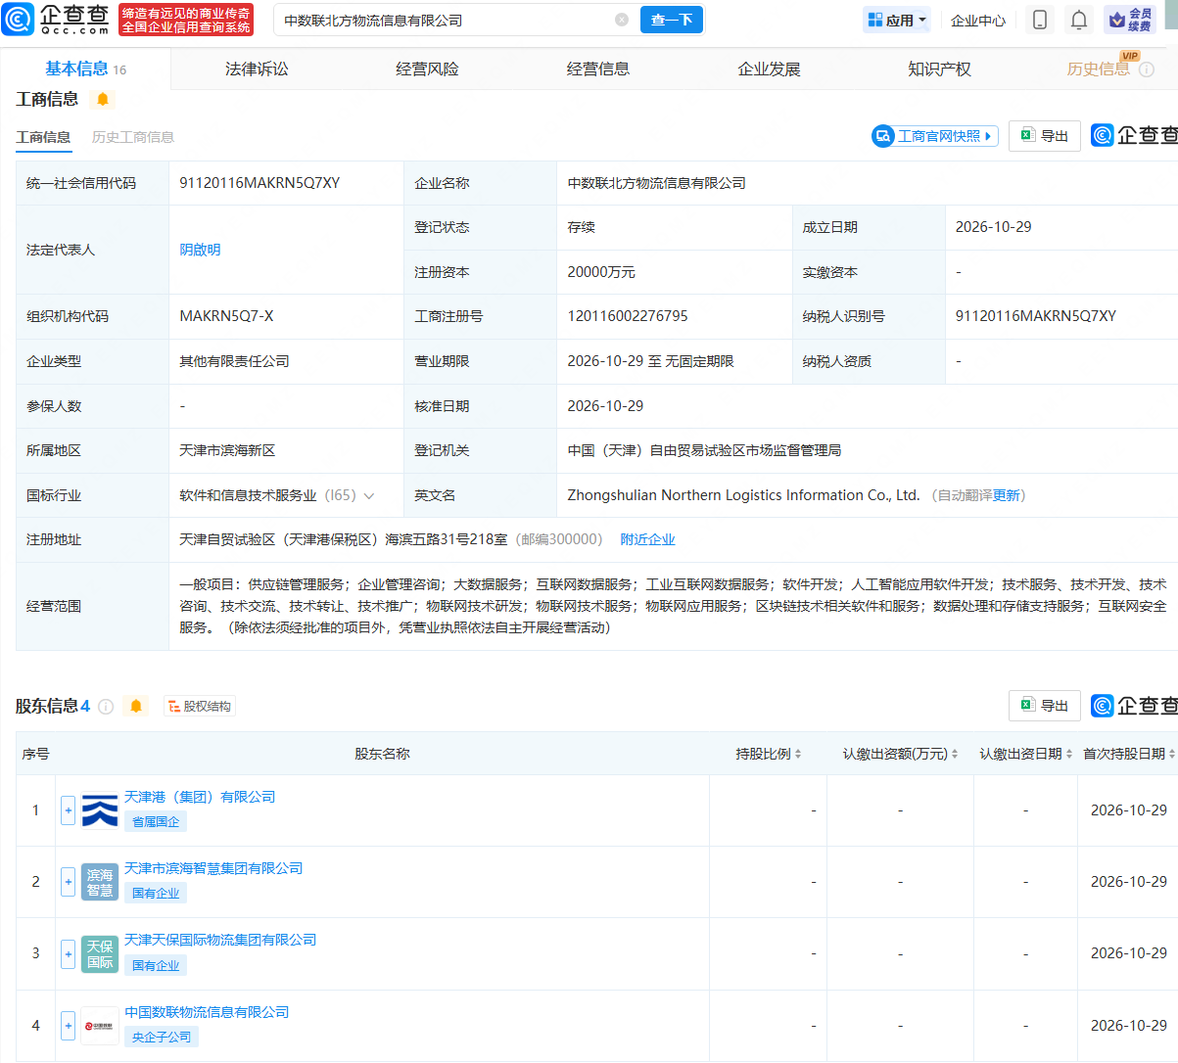Click the 省属国企 tag

pos(156,822)
